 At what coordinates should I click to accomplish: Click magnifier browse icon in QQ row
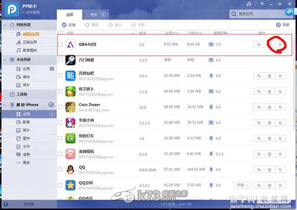(x=280, y=170)
